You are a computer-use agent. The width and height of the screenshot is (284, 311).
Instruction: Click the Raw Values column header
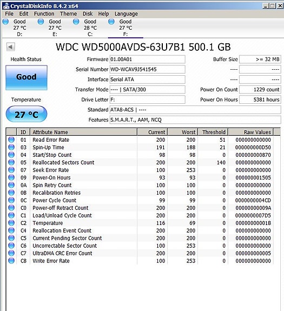pyautogui.click(x=250, y=132)
